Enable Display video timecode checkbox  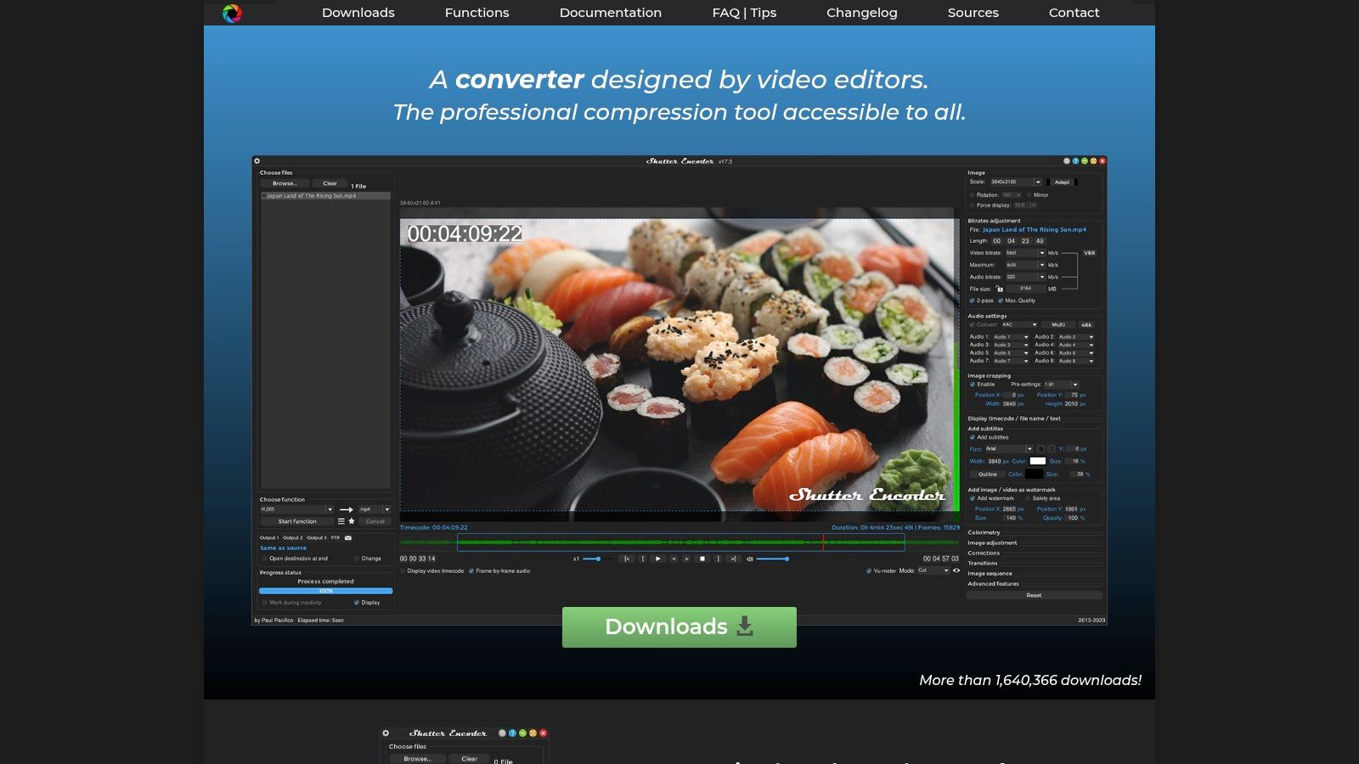(403, 570)
